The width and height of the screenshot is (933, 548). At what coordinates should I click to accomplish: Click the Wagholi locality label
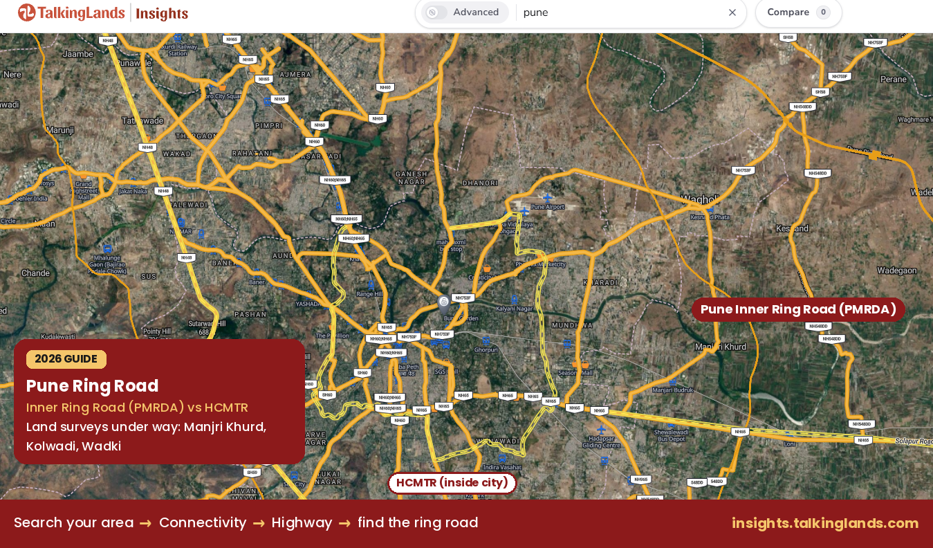pos(701,199)
